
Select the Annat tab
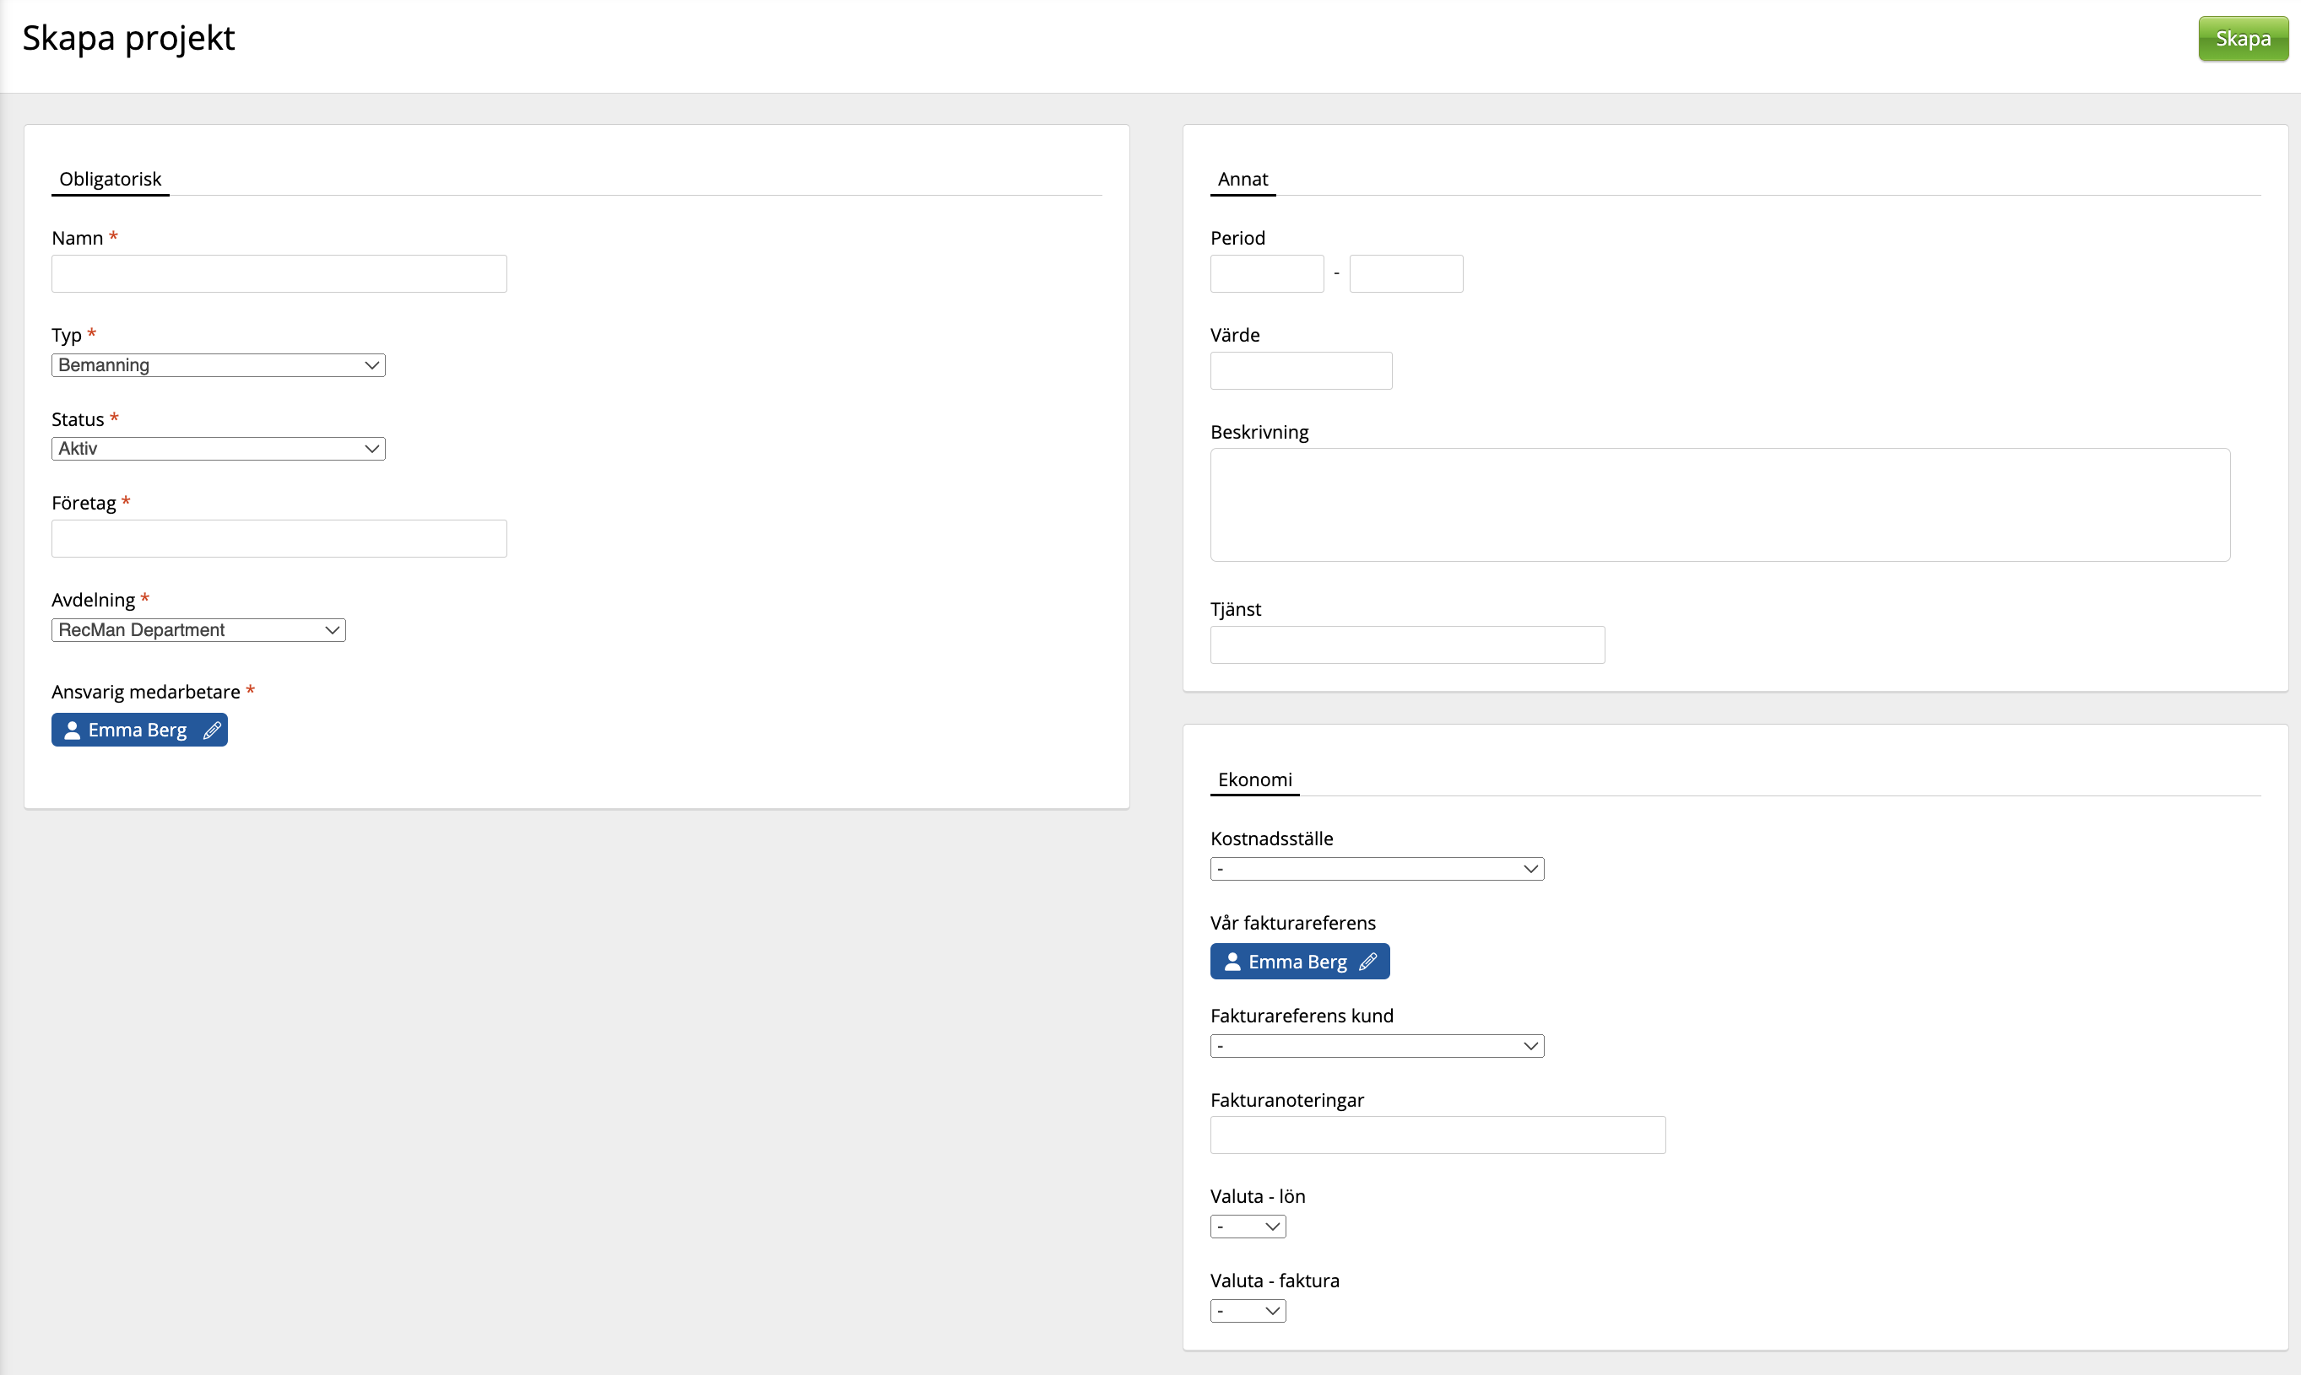pos(1243,179)
